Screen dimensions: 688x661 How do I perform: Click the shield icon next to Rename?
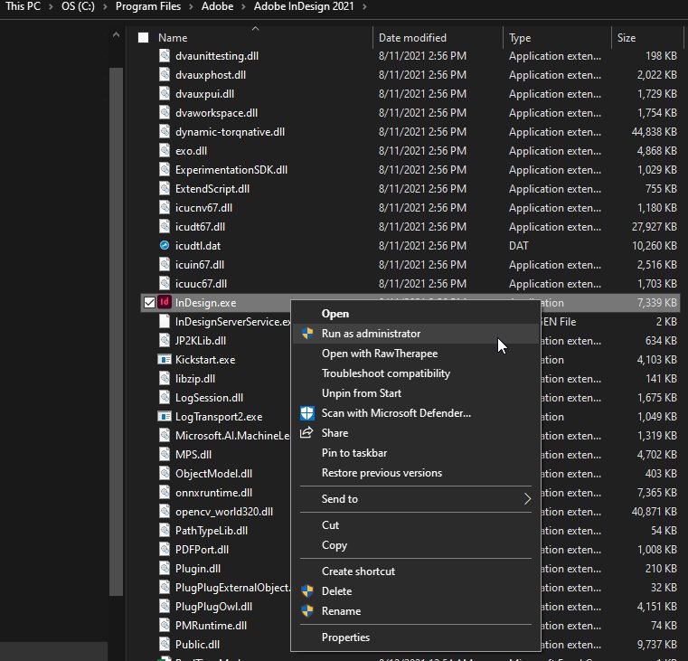tap(307, 610)
